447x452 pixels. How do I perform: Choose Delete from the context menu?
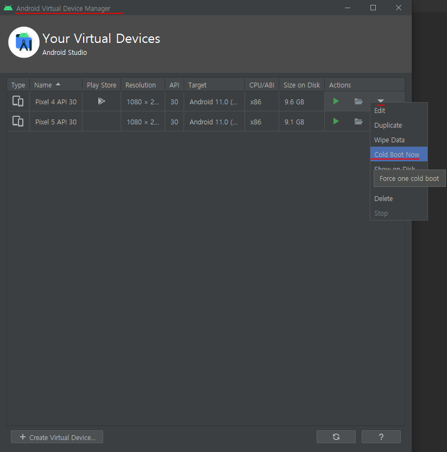[399, 199]
